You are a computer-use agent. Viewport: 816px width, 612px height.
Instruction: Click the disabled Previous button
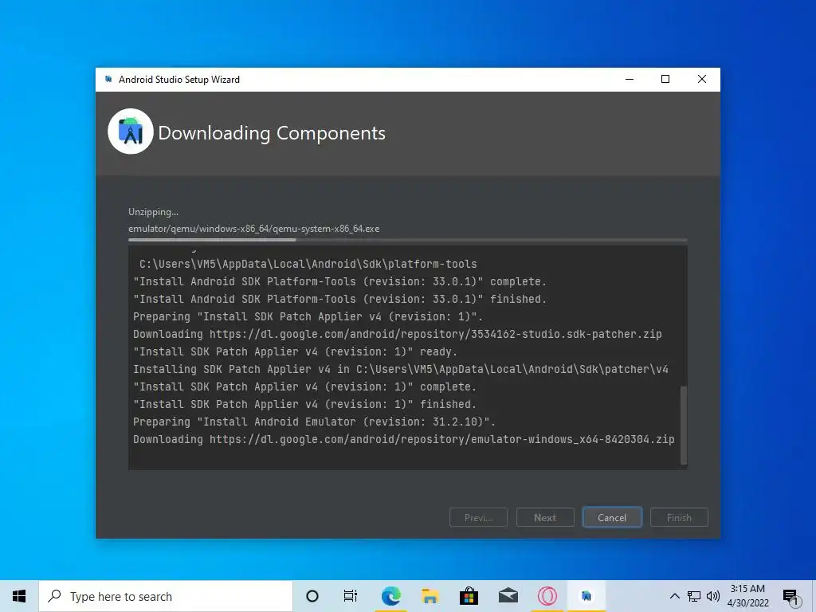478,517
